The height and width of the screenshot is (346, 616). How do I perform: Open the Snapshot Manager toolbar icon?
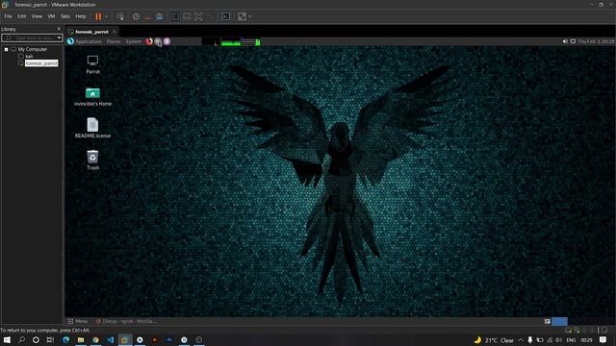pos(160,16)
